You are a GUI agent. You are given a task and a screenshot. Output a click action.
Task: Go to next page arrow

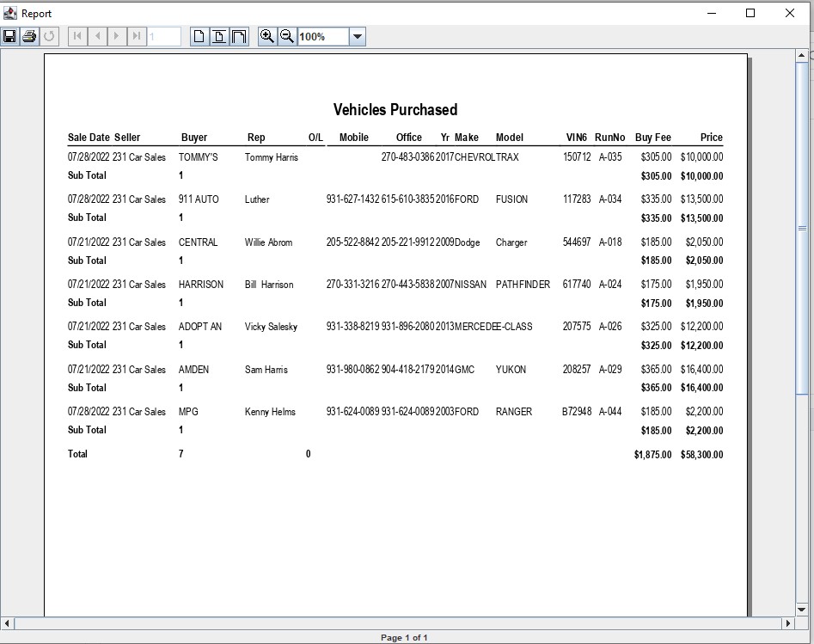tap(117, 36)
